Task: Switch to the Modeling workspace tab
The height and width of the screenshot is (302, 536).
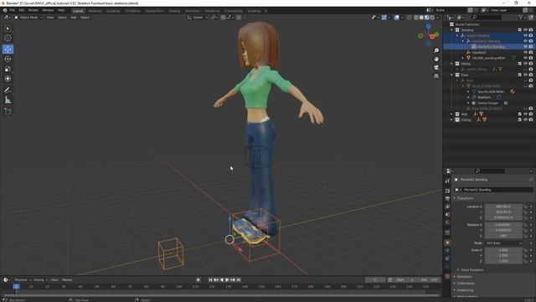Action: click(x=95, y=11)
